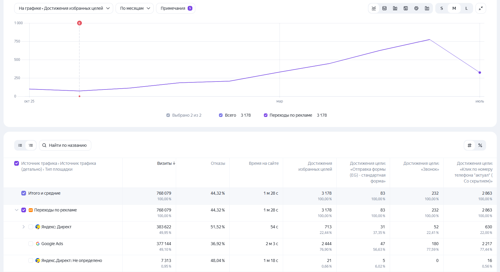The image size is (500, 272).
Task: Click the Яндекс: Директ logo icon
Action: tap(38, 227)
